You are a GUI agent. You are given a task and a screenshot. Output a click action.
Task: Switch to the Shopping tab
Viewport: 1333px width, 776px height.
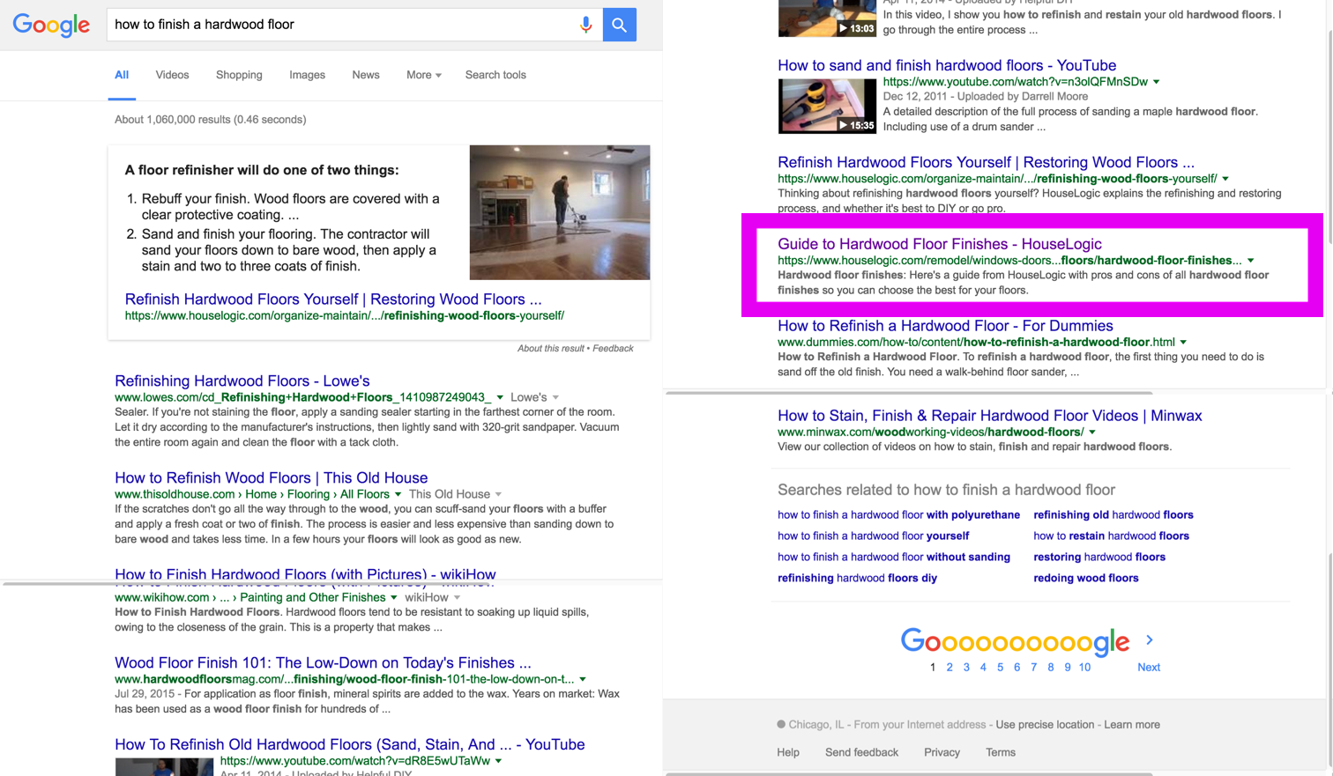pos(239,75)
